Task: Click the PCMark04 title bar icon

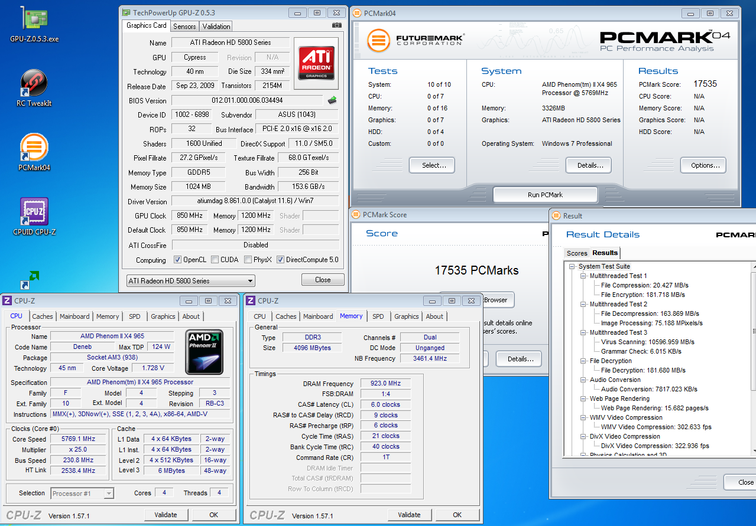Action: point(356,13)
